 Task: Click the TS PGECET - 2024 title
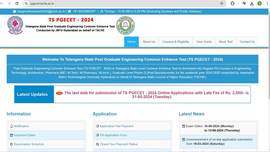pyautogui.click(x=71, y=20)
